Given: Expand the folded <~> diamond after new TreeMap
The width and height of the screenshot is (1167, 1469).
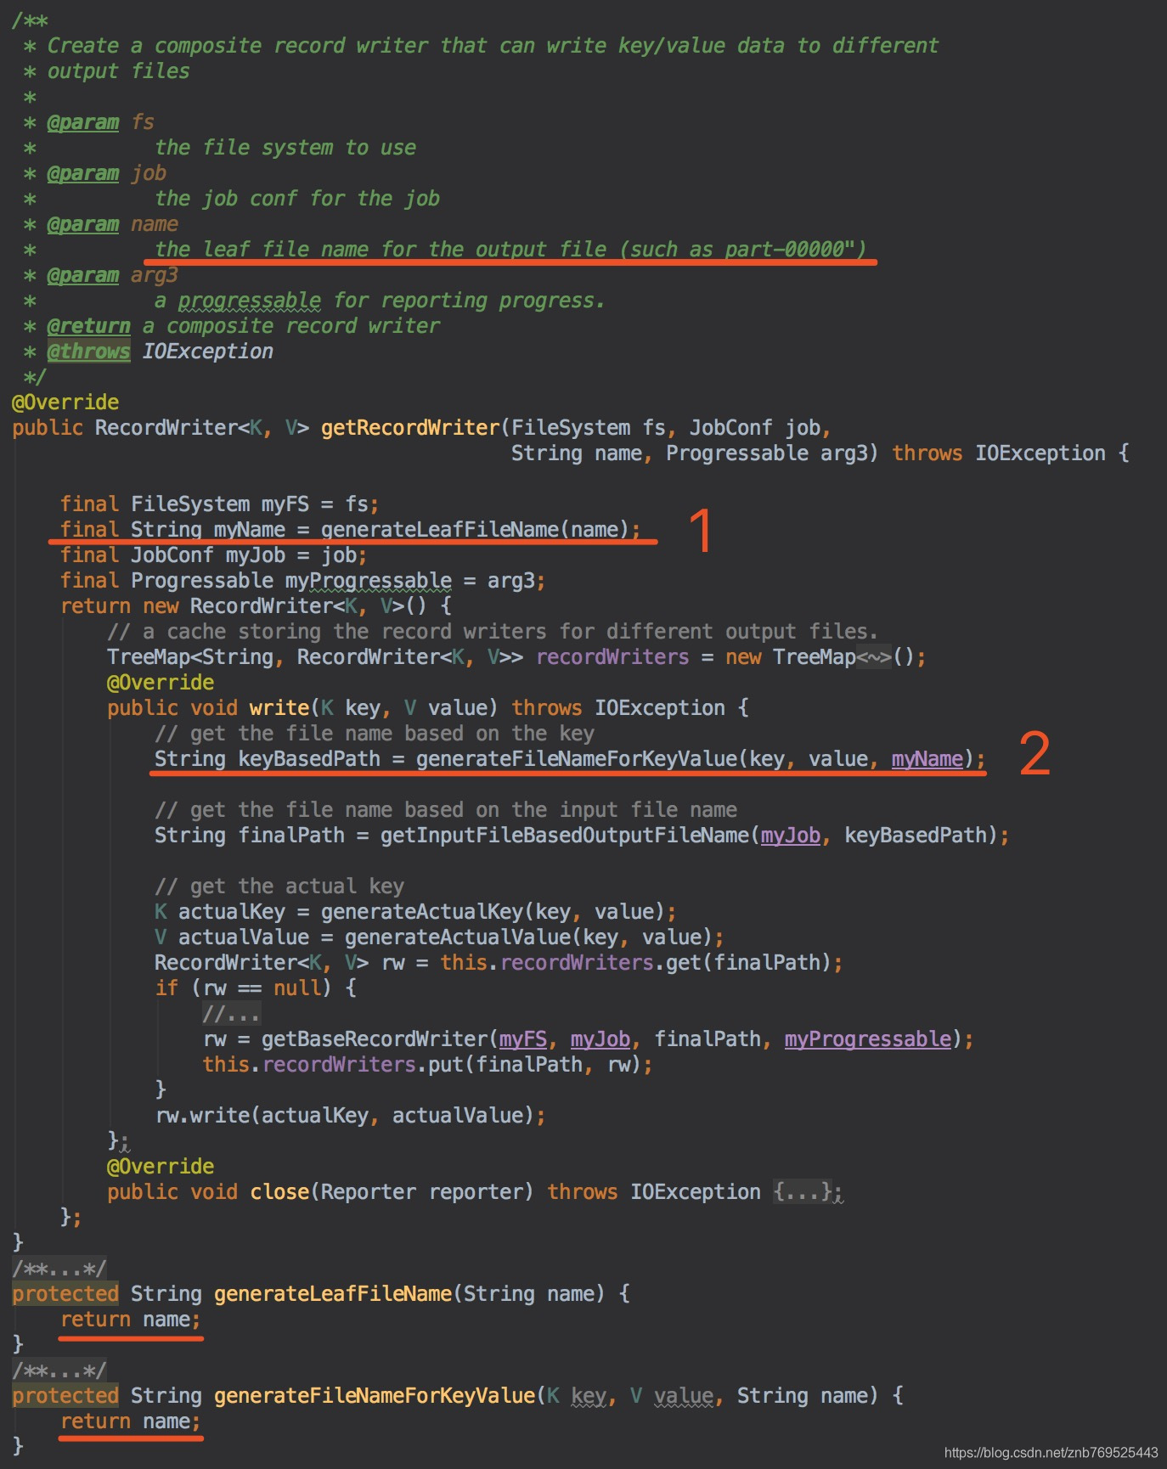Looking at the screenshot, I should (874, 657).
